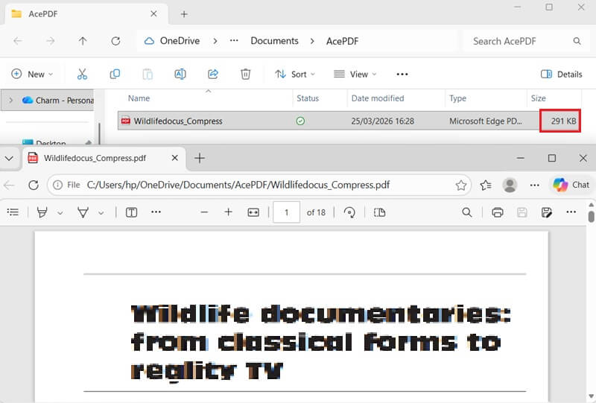596x403 pixels.
Task: Show hidden breadcrumb folders via ellipsis
Action: tap(234, 40)
